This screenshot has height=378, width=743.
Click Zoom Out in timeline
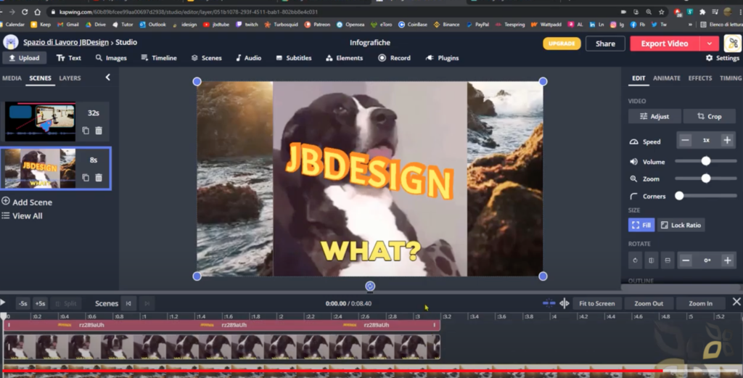648,303
